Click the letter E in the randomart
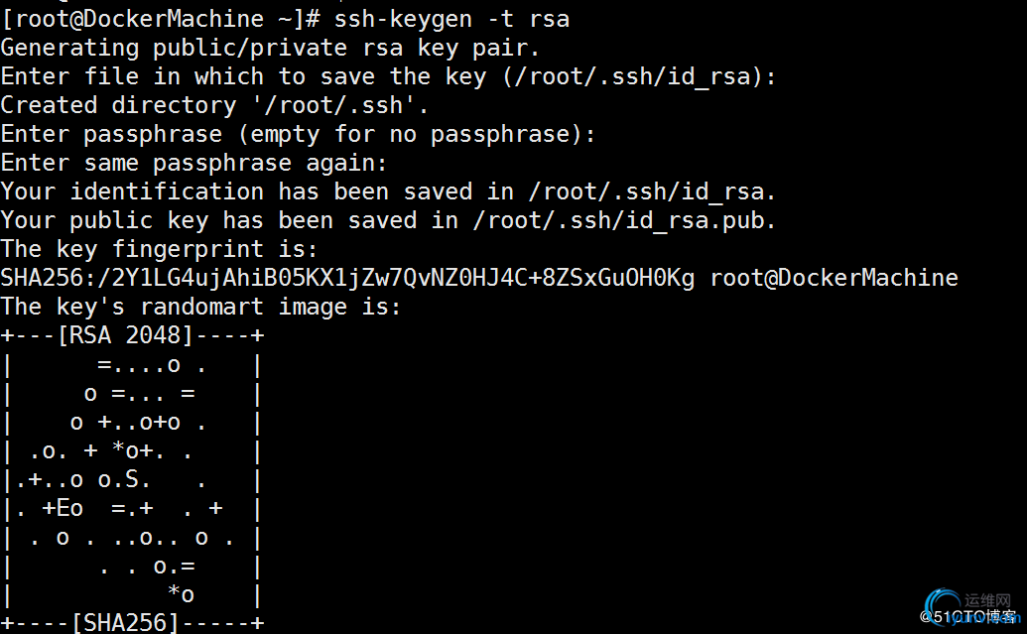The image size is (1027, 634). pos(63,508)
